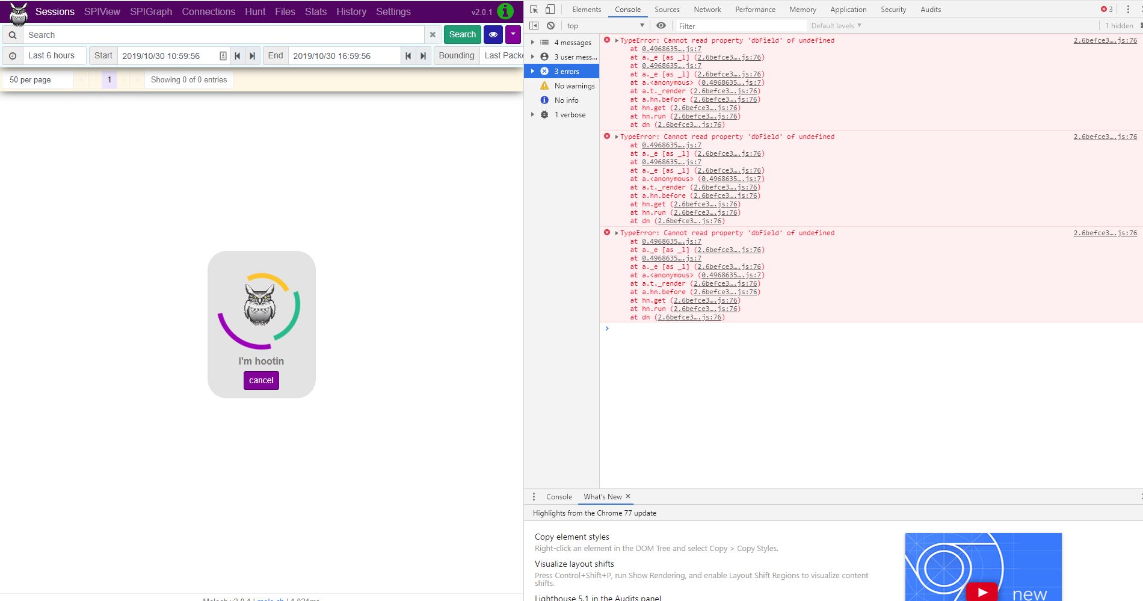Toggle the device toolbar in DevTools
This screenshot has width=1143, height=601.
(549, 9)
